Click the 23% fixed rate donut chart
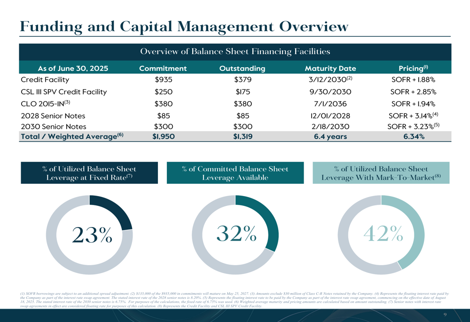470x322 pixels. [x=89, y=235]
